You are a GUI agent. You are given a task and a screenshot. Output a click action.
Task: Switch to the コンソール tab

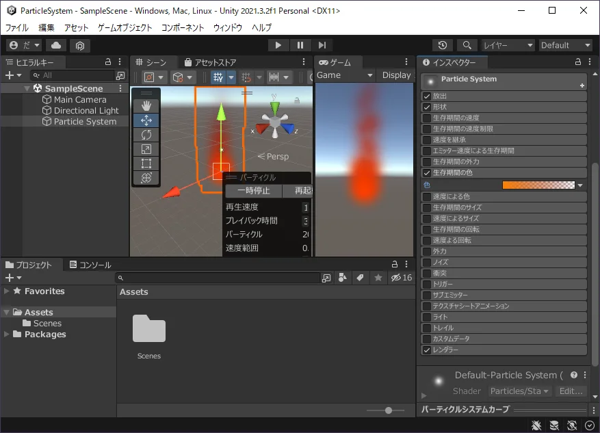(x=90, y=265)
